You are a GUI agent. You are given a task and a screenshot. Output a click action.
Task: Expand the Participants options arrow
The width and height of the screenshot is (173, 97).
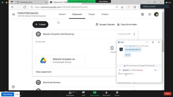point(77,92)
